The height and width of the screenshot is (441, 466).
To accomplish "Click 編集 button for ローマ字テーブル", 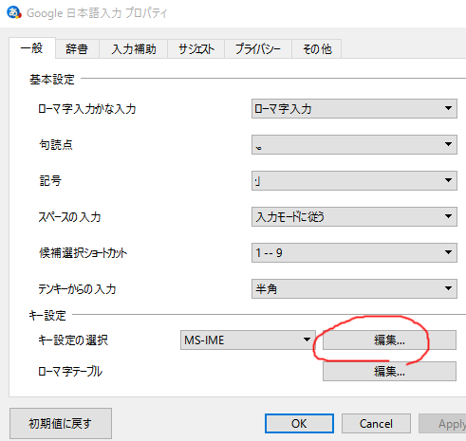I will pyautogui.click(x=389, y=372).
